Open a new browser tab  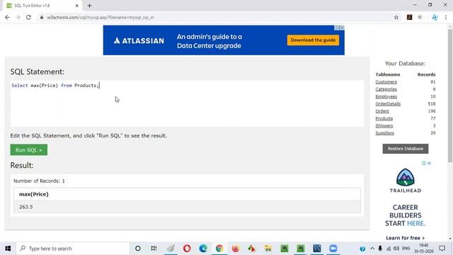pos(90,6)
